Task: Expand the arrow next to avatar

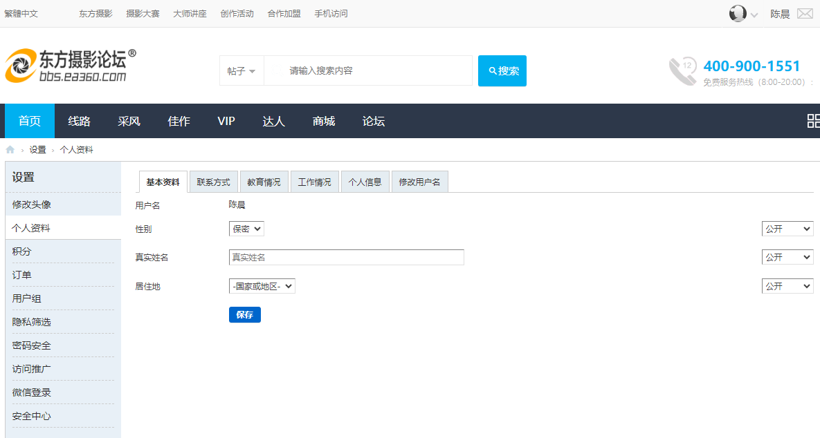Action: (754, 15)
